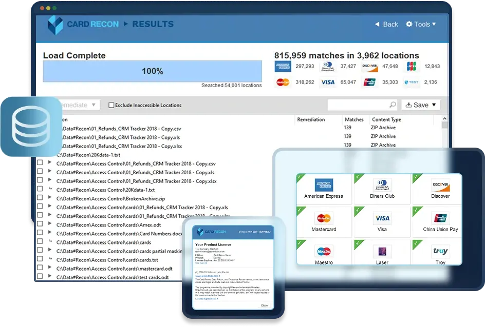Click the Visa logo in match summary
The width and height of the screenshot is (485, 327).
(327, 82)
